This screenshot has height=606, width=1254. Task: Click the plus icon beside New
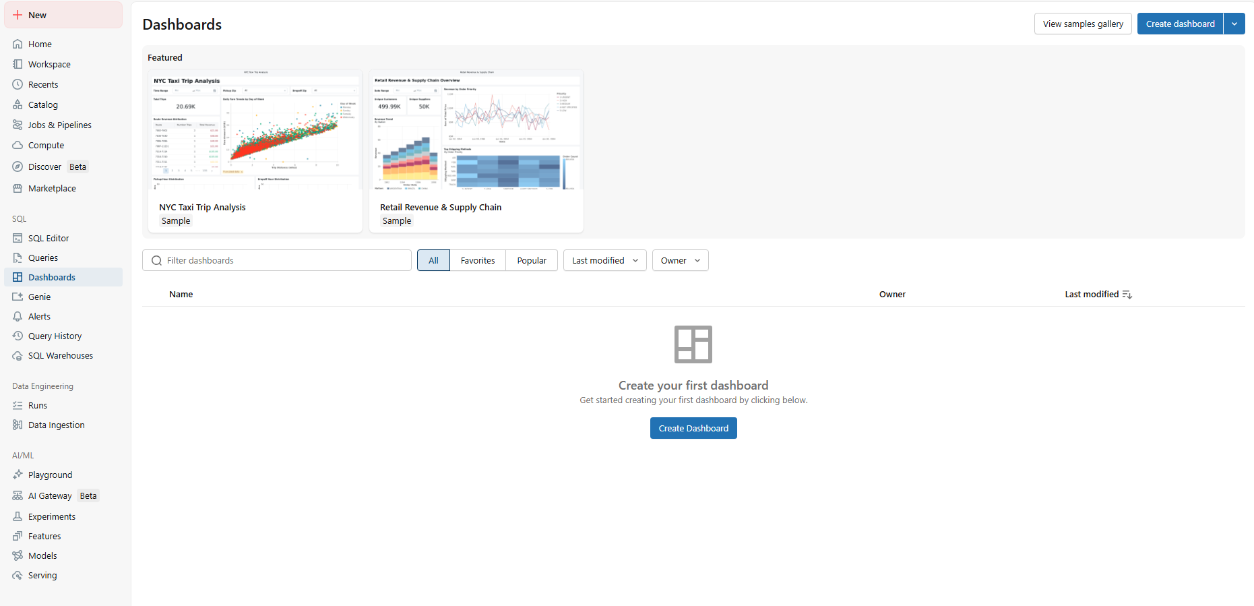(x=18, y=15)
